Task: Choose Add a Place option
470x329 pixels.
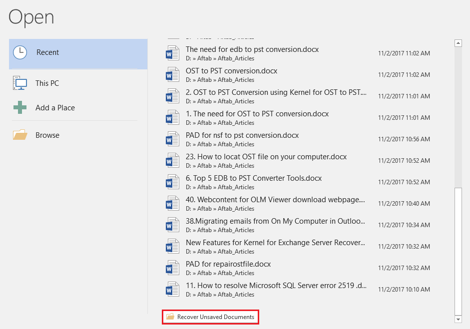Action: click(78, 107)
